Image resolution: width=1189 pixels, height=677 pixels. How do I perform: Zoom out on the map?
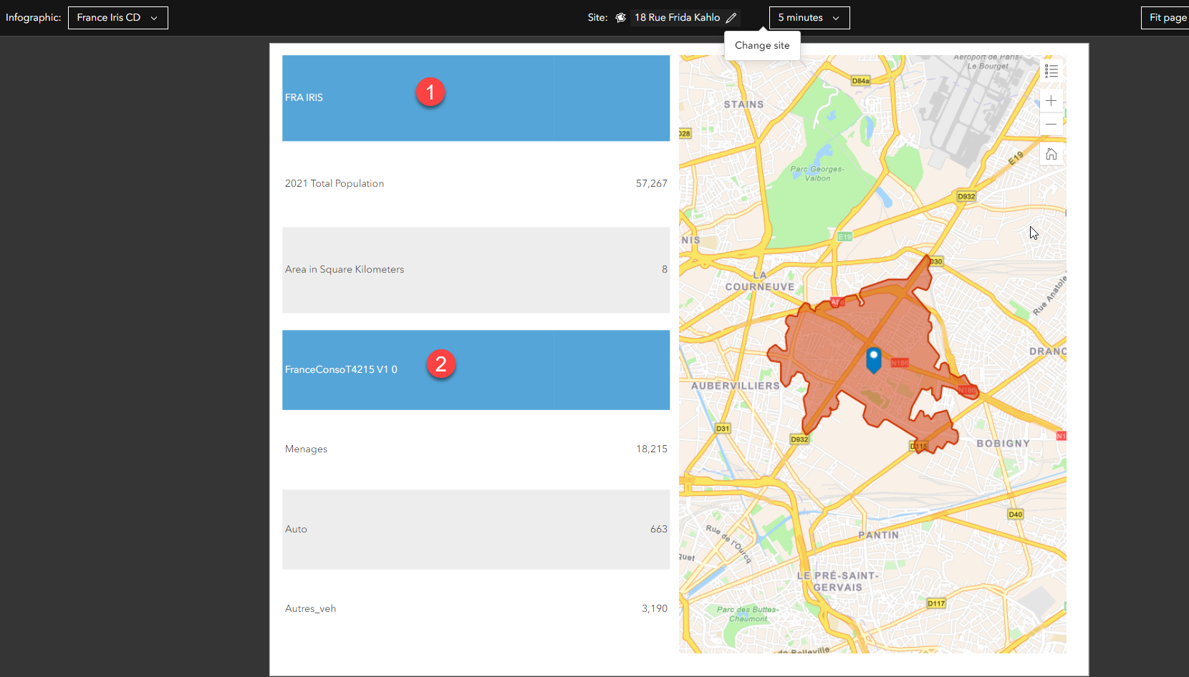(1051, 124)
